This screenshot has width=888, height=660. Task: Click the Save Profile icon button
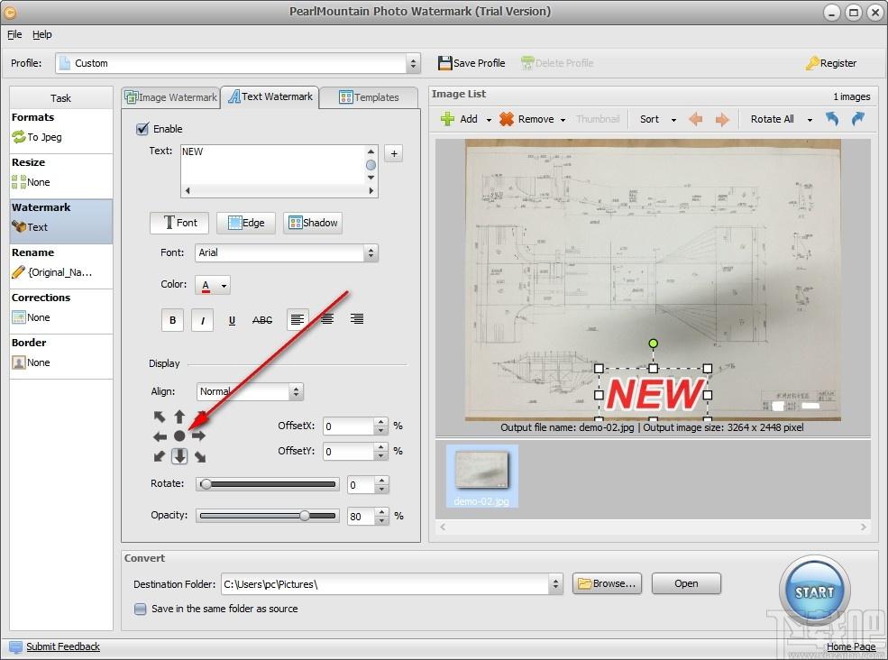click(471, 63)
